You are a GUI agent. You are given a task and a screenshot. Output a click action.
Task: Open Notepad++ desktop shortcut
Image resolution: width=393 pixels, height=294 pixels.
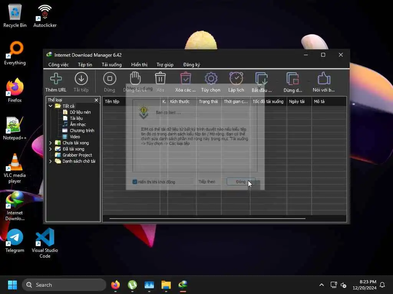(x=15, y=128)
